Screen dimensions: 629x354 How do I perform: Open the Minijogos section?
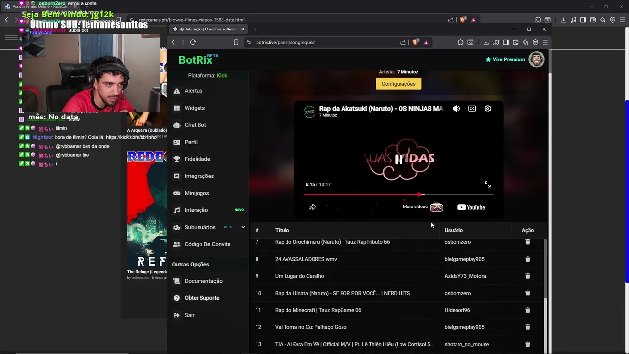click(x=197, y=193)
